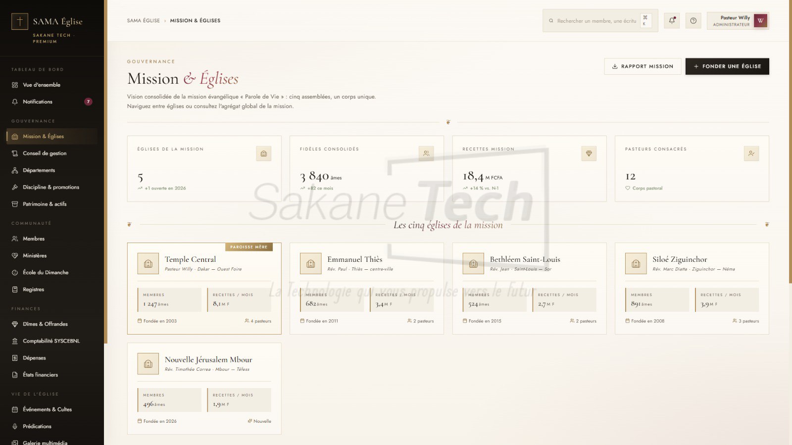This screenshot has width=792, height=445.
Task: Click '18,4 M FCFA' value
Action: click(x=483, y=176)
